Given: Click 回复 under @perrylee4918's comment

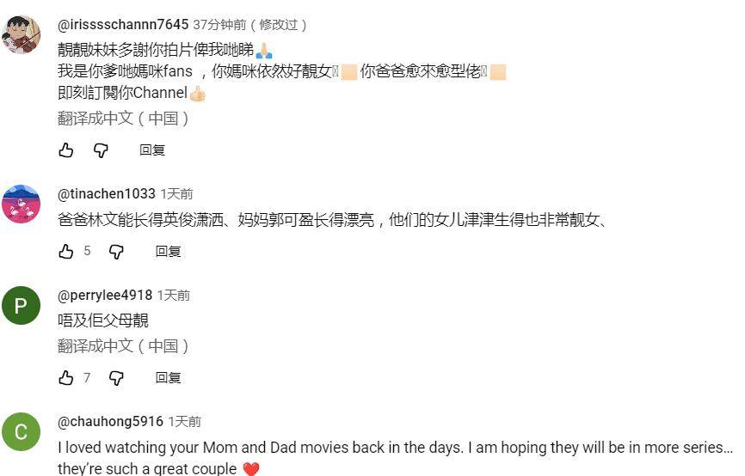Looking at the screenshot, I should click(x=169, y=378).
